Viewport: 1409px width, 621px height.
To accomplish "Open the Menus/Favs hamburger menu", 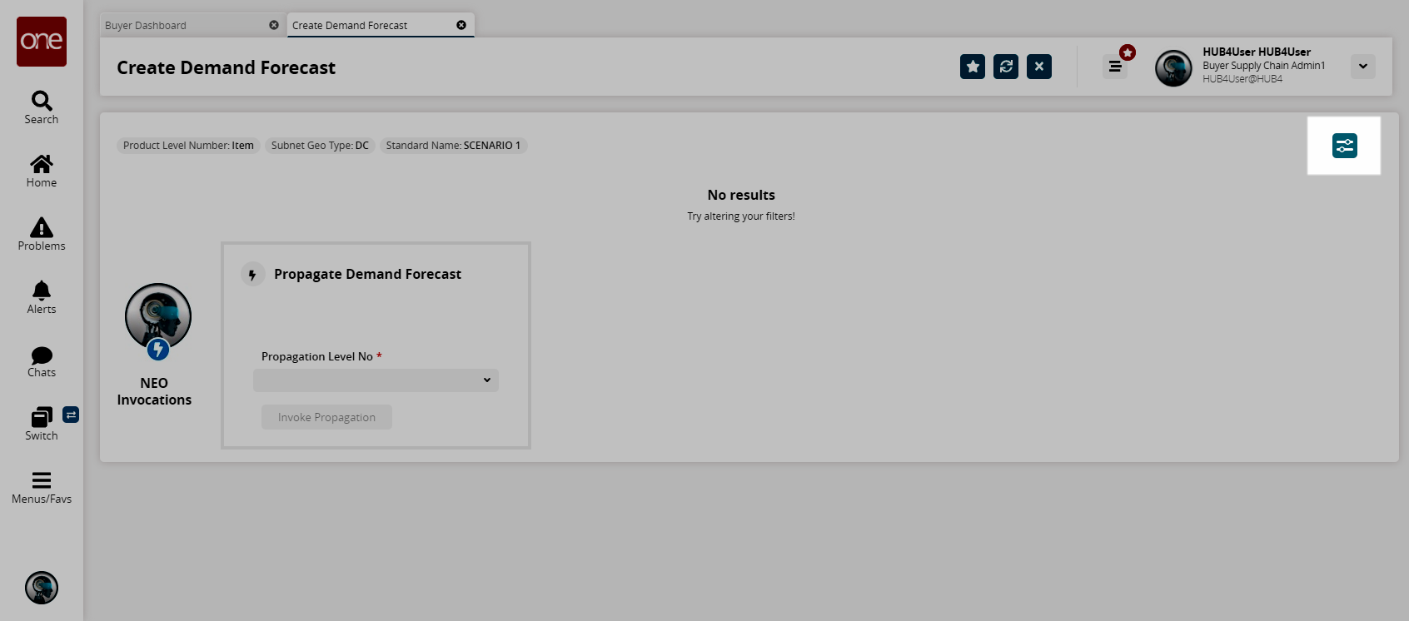I will [x=42, y=488].
